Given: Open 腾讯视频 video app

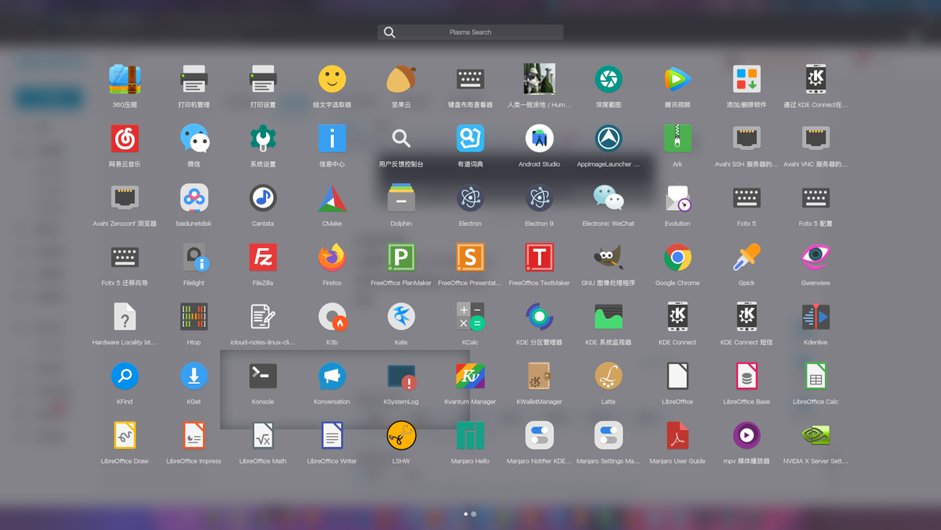Looking at the screenshot, I should pyautogui.click(x=677, y=79).
